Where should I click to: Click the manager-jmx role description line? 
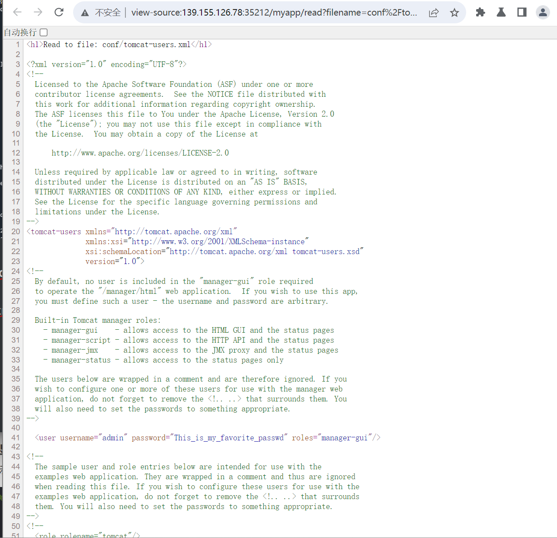[191, 350]
